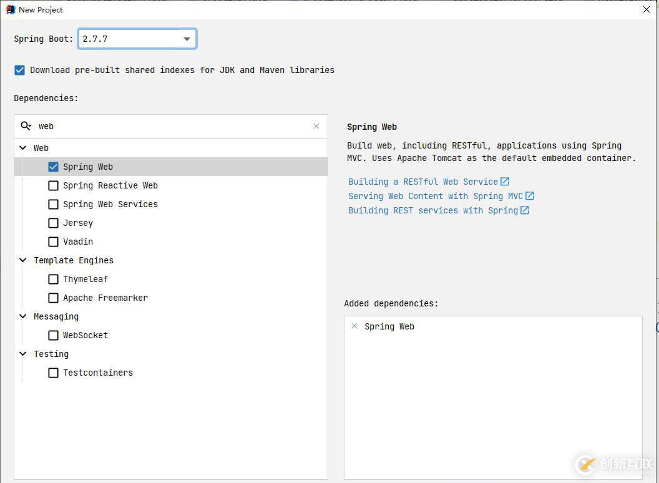
Task: Collapse the Web category
Action: [23, 147]
